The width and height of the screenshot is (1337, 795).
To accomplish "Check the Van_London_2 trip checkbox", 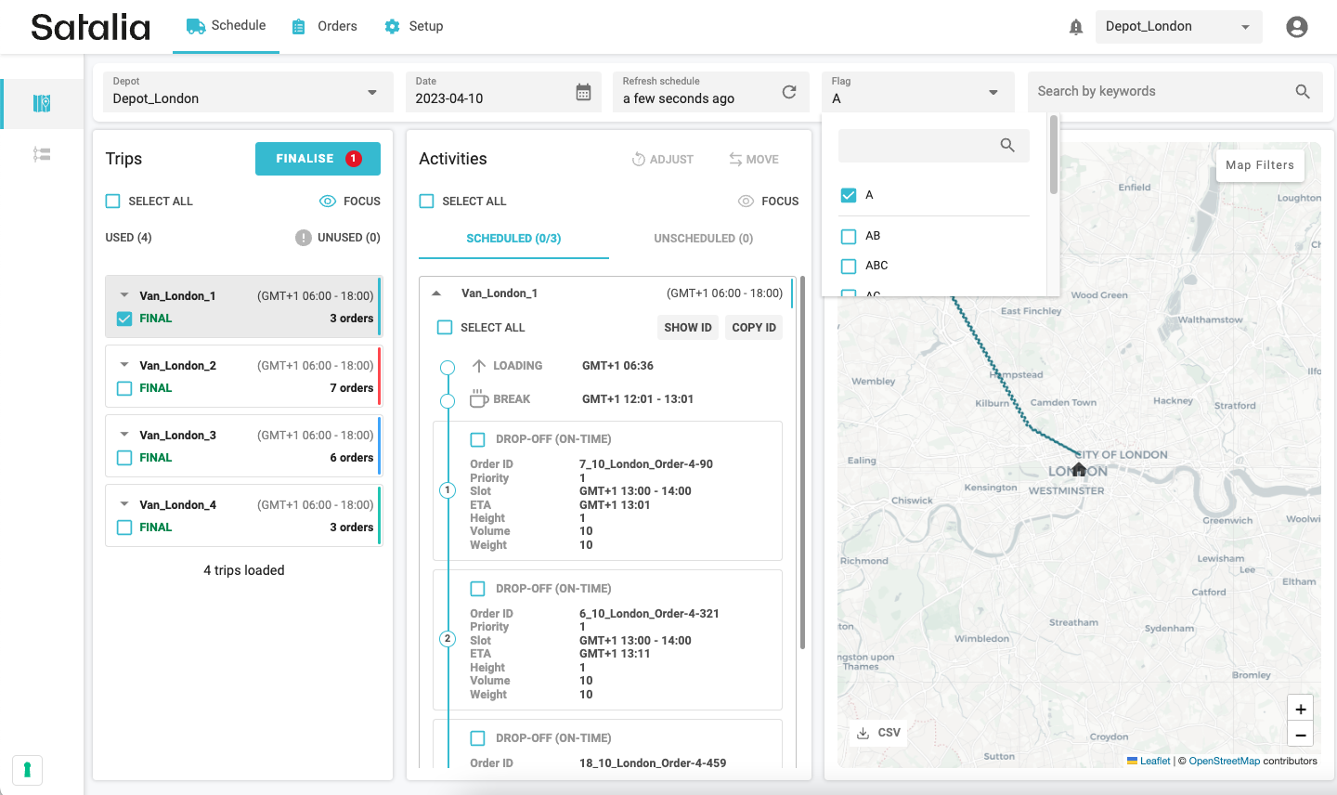I will 124,388.
